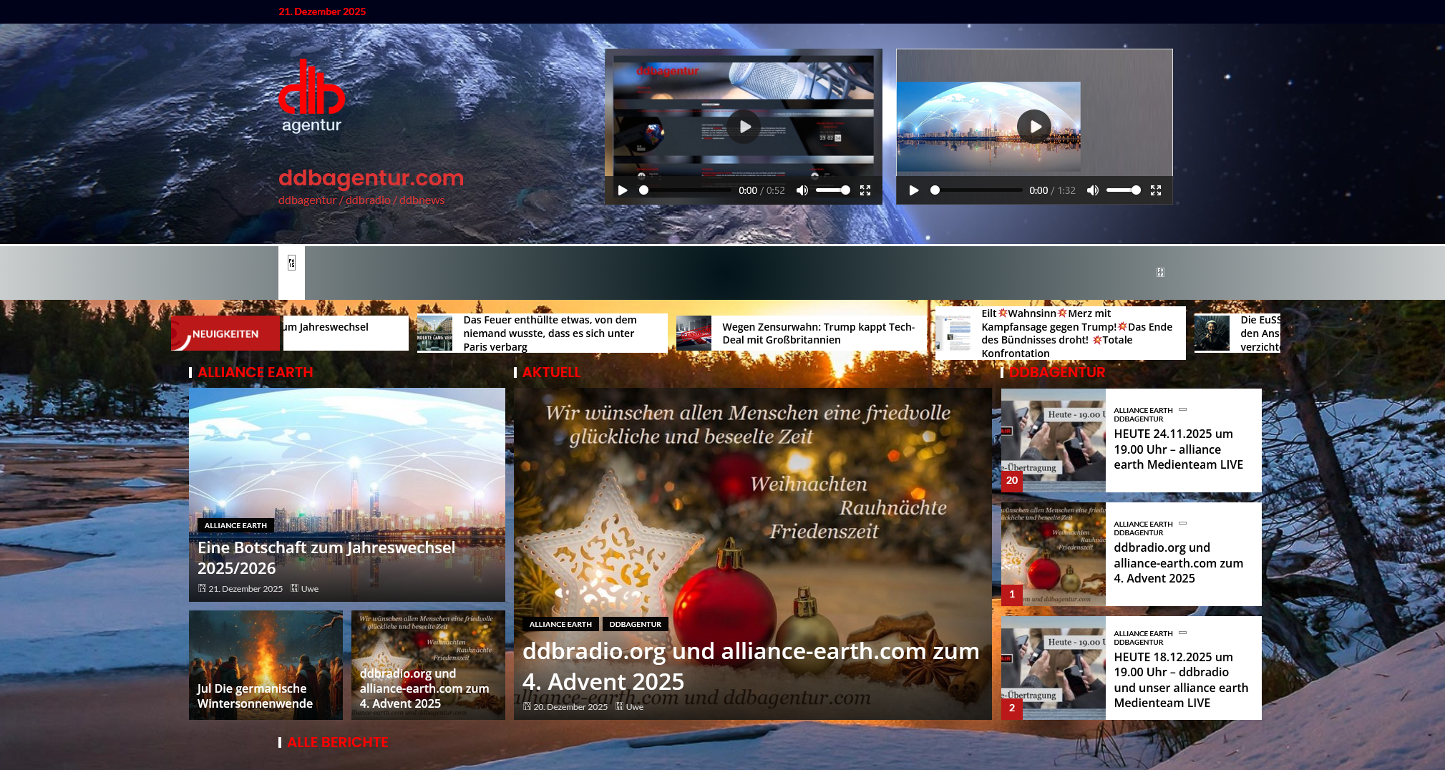
Task: Open search via the navigation bar's right icon
Action: (1160, 273)
